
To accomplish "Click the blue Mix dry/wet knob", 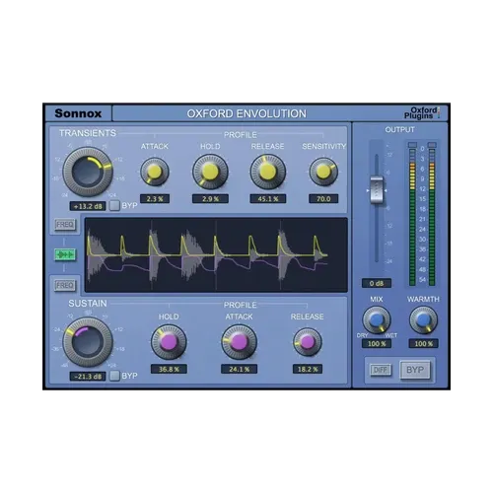I will tap(377, 319).
